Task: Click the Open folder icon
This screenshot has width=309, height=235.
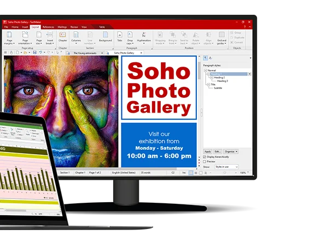Action: (x=25, y=52)
